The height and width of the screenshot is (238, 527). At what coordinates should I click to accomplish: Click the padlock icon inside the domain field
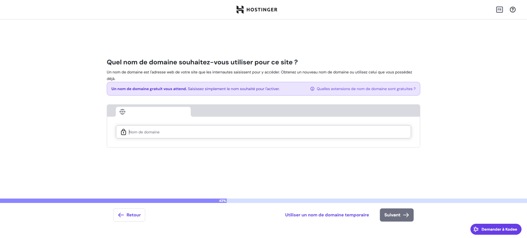[123, 132]
